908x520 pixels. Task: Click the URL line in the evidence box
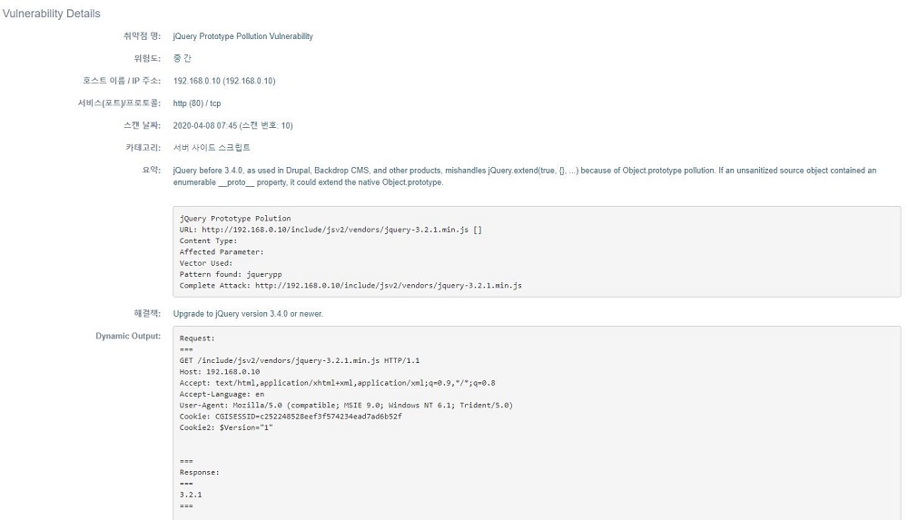(x=331, y=230)
